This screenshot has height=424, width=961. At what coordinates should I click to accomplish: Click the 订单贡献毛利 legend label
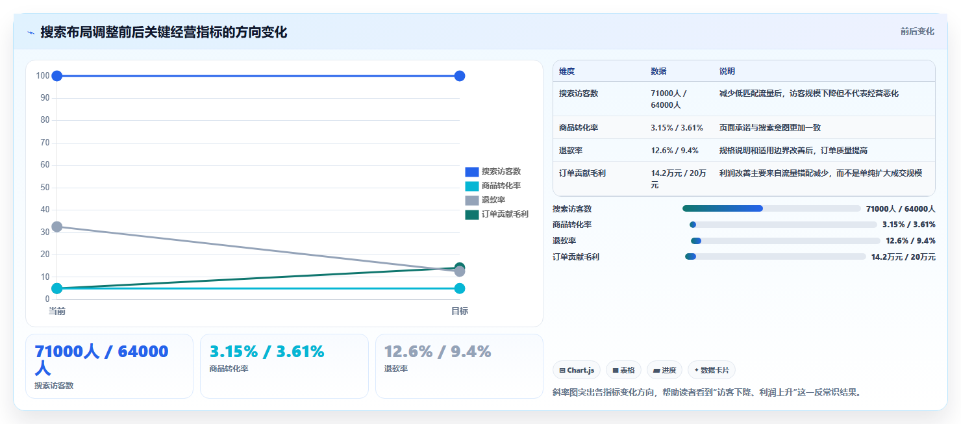point(505,214)
